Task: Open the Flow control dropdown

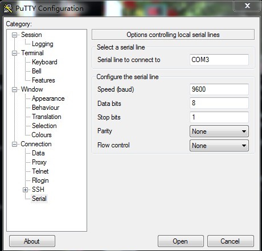Action: [219, 146]
